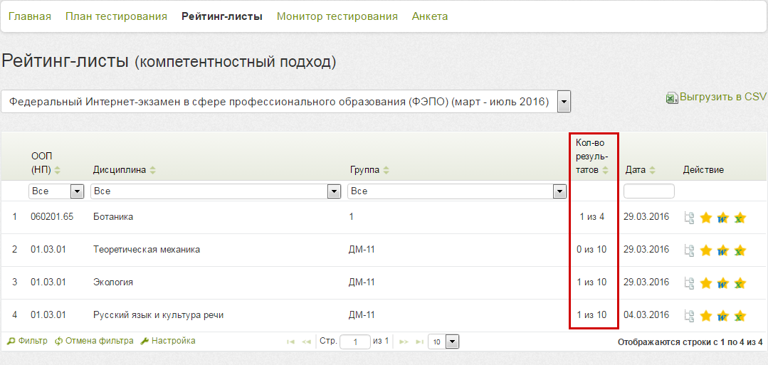This screenshot has width=768, height=365.
Task: Excel star icon in Экология row
Action: [740, 282]
